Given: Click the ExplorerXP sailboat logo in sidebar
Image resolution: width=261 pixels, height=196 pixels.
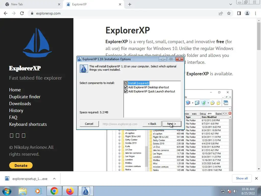Looking at the screenshot, I should point(37,43).
